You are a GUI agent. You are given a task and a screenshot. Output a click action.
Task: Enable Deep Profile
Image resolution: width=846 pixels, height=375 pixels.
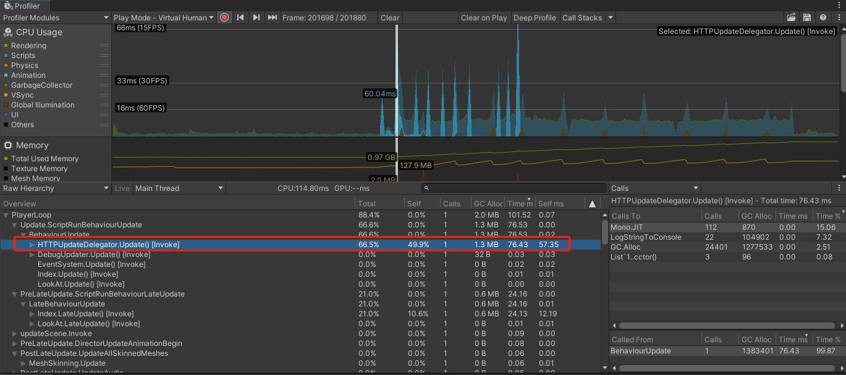[x=535, y=17]
